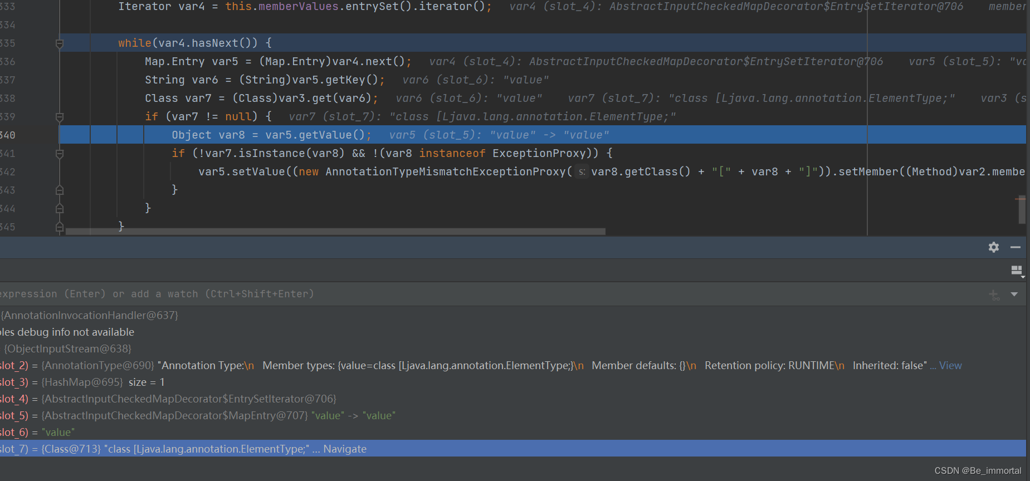Collapse the while loop fold marker on line 335
The height and width of the screenshot is (481, 1030).
[x=60, y=43]
